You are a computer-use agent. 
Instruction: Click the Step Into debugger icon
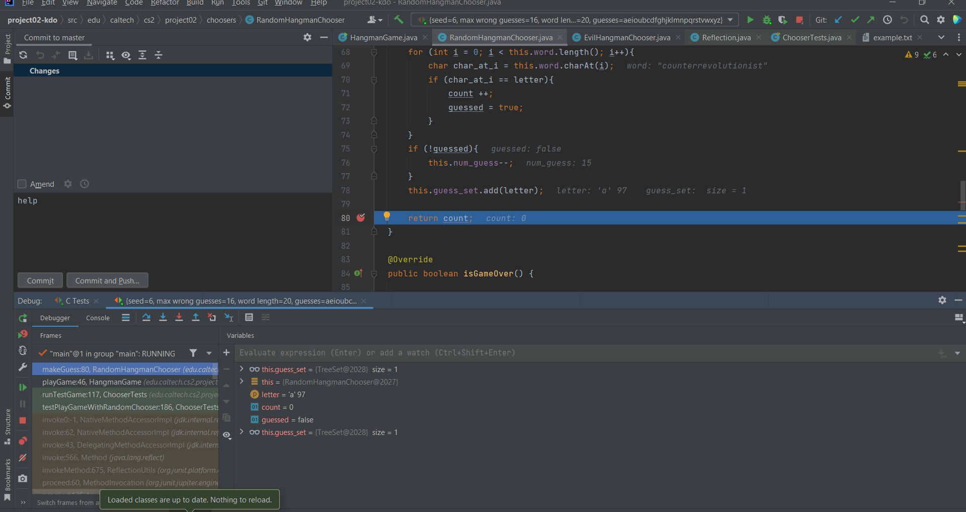163,317
